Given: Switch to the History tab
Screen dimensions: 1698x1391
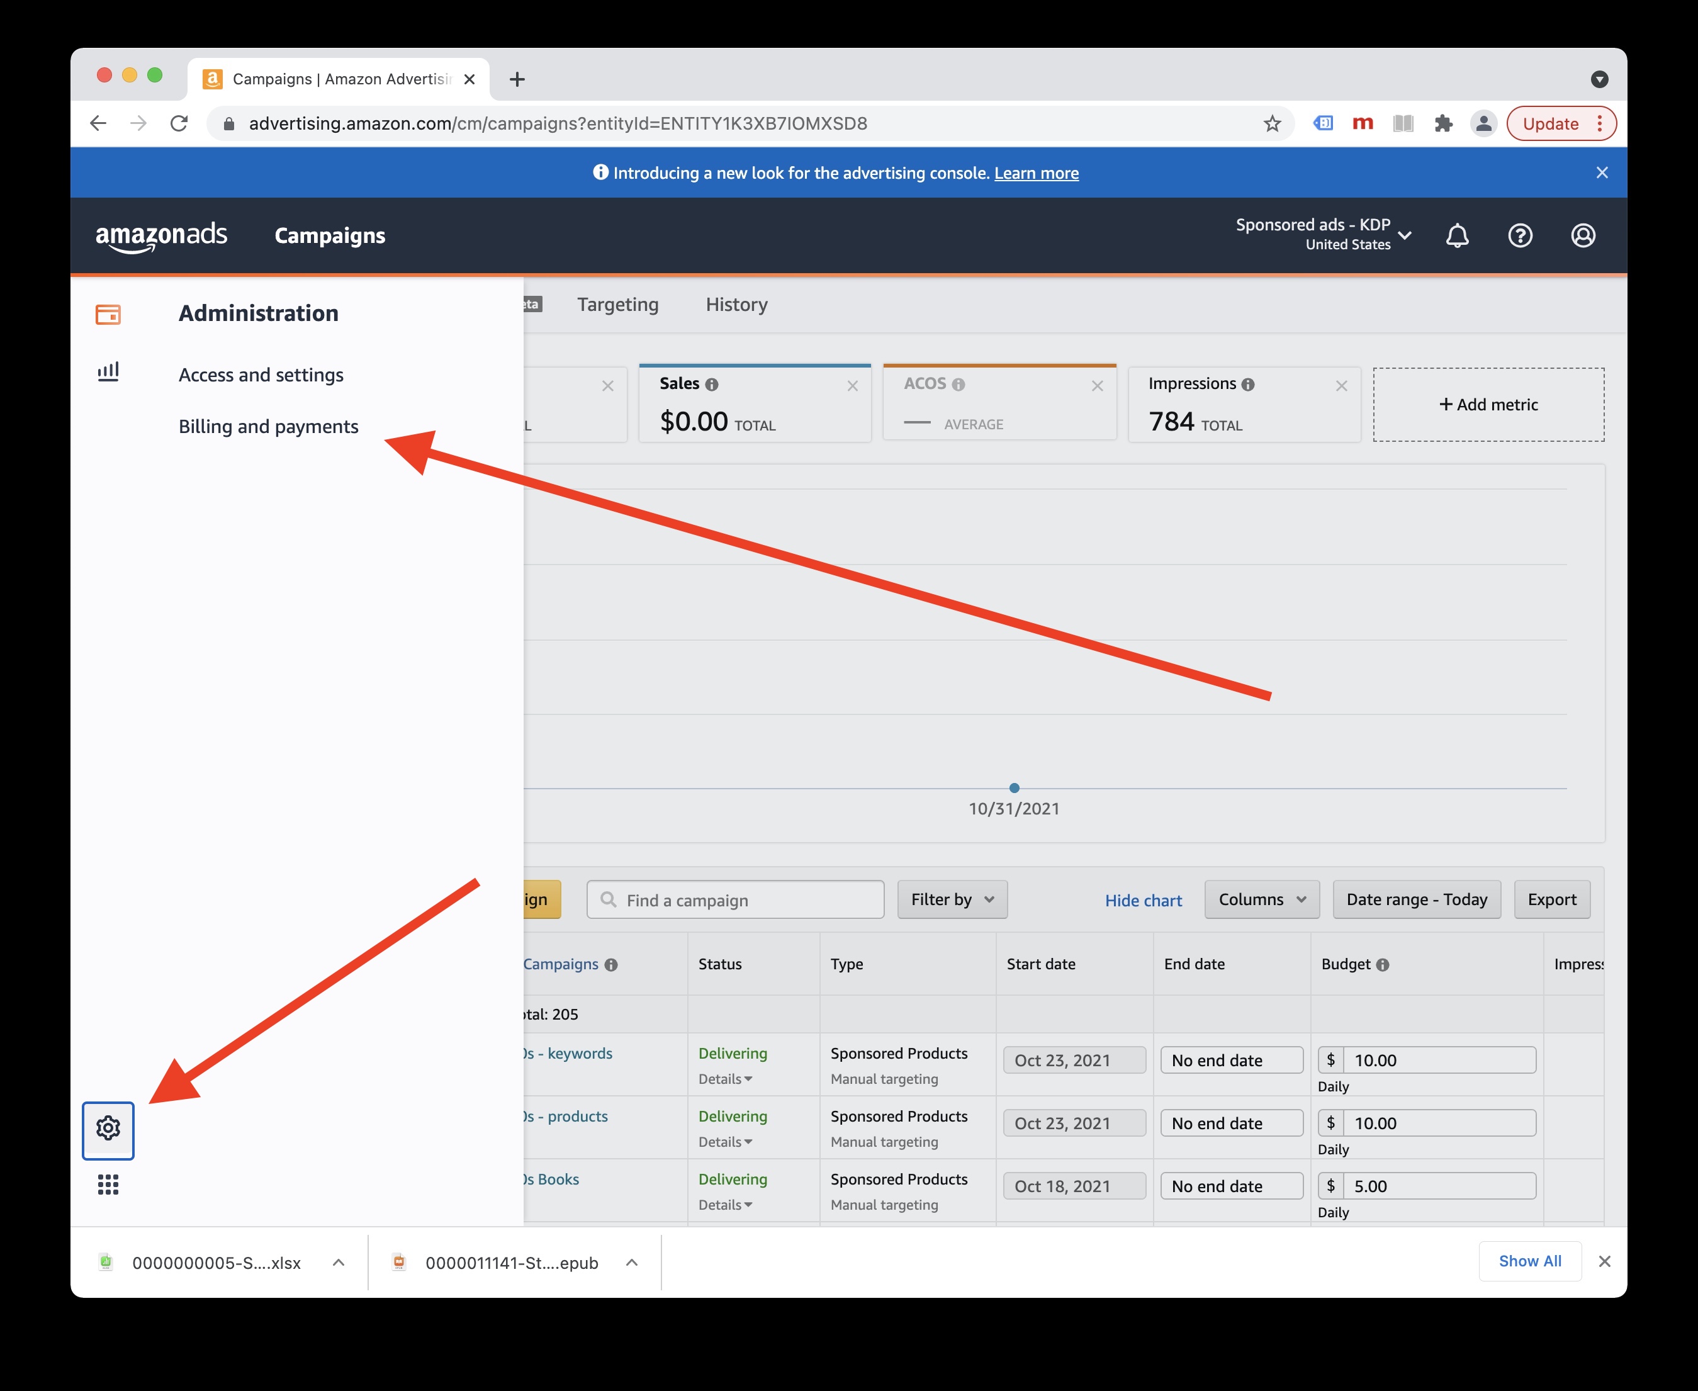Looking at the screenshot, I should [x=736, y=305].
